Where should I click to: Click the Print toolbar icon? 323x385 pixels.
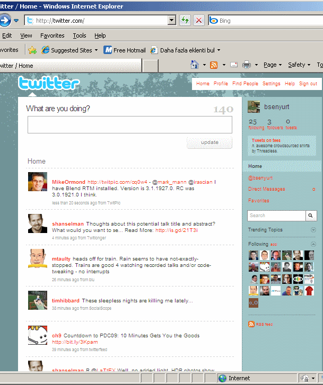click(247, 65)
